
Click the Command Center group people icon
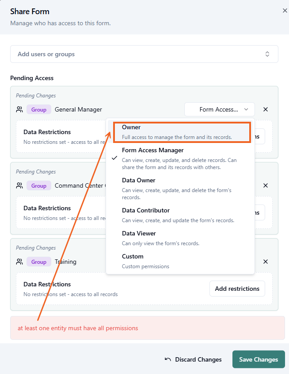tap(19, 185)
